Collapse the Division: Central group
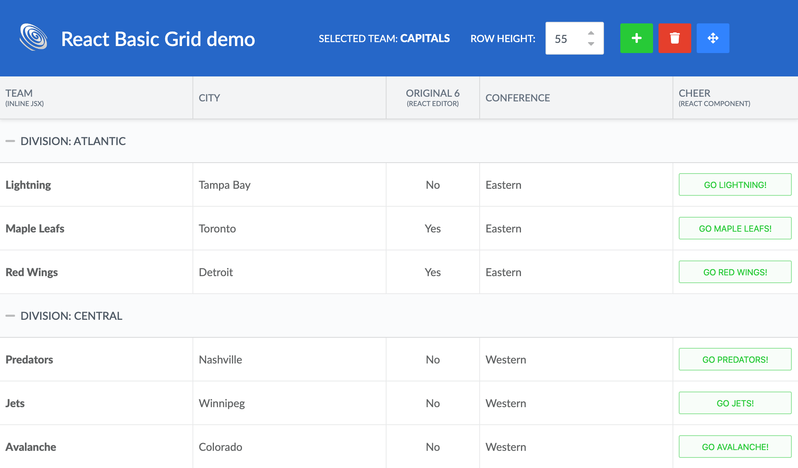 pos(11,316)
